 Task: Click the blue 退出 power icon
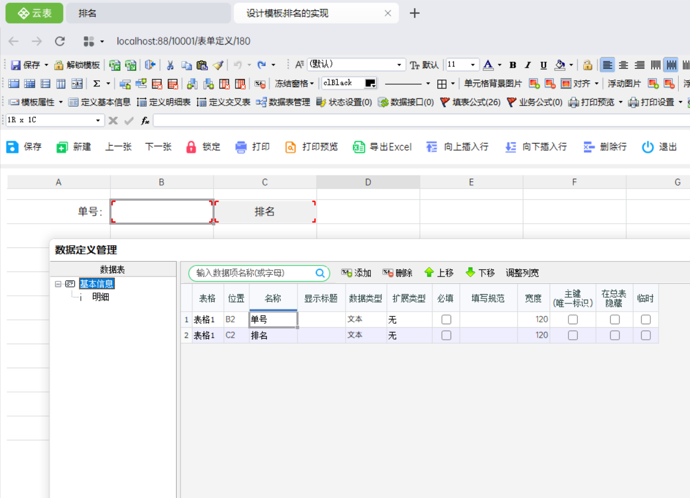click(648, 147)
